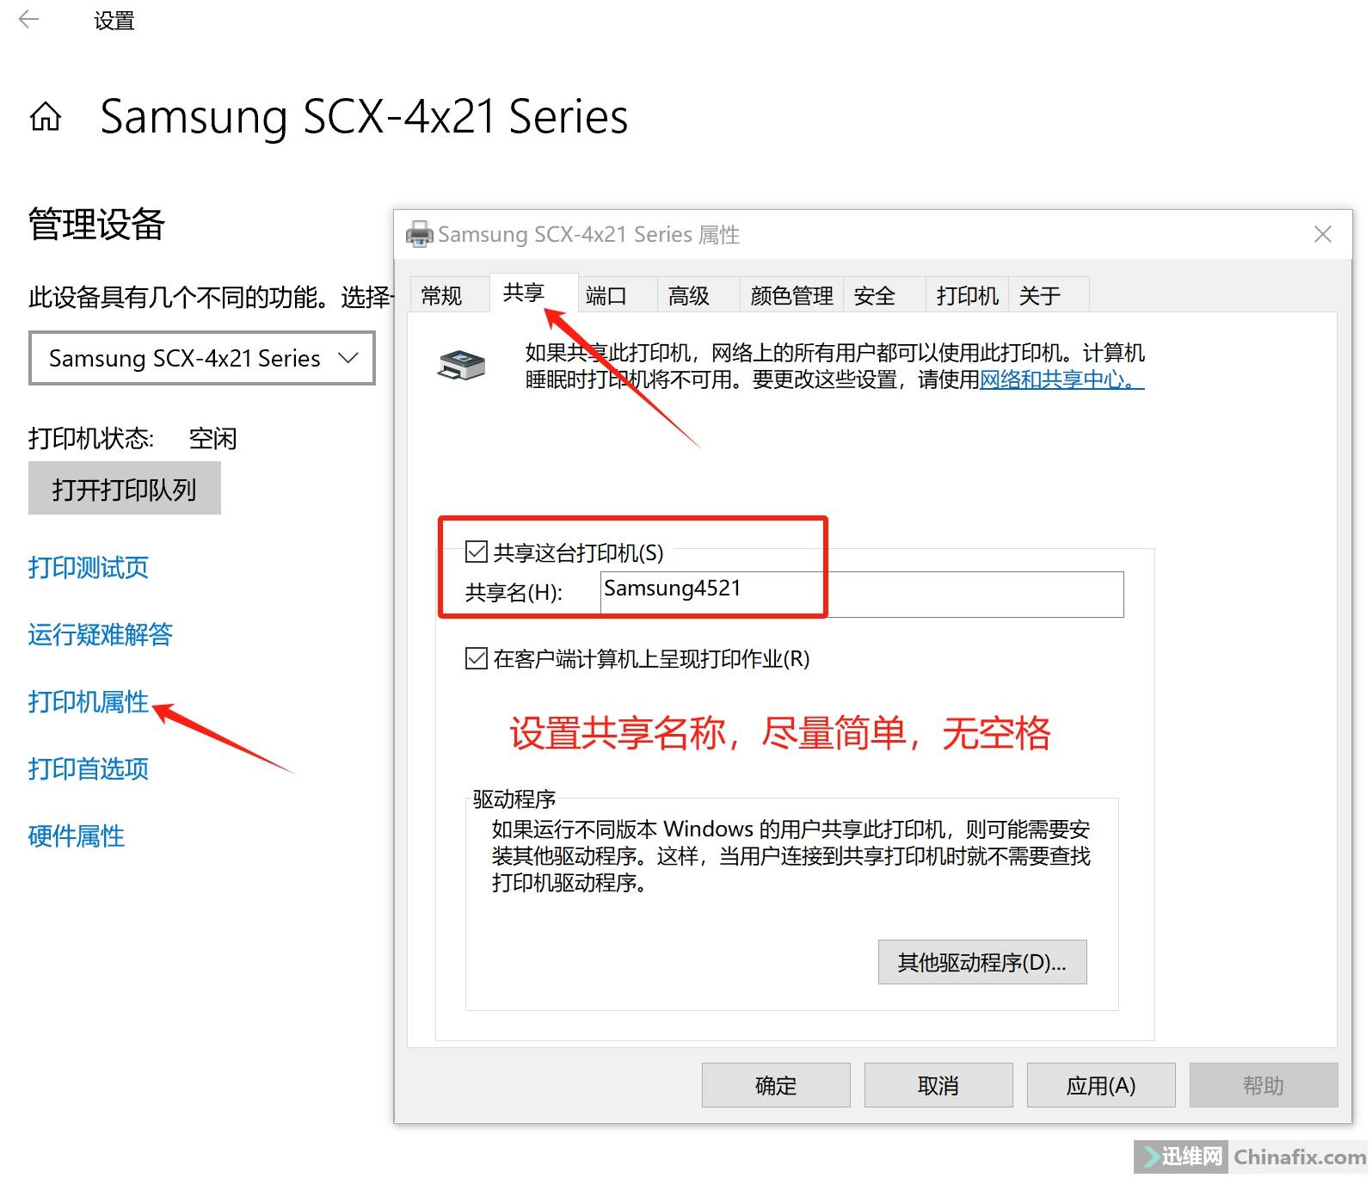
Task: Toggle render print jobs on client checkbox
Action: tap(476, 658)
